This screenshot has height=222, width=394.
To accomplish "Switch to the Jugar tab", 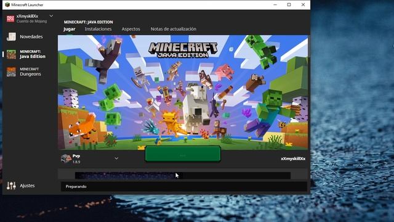I will [70, 29].
